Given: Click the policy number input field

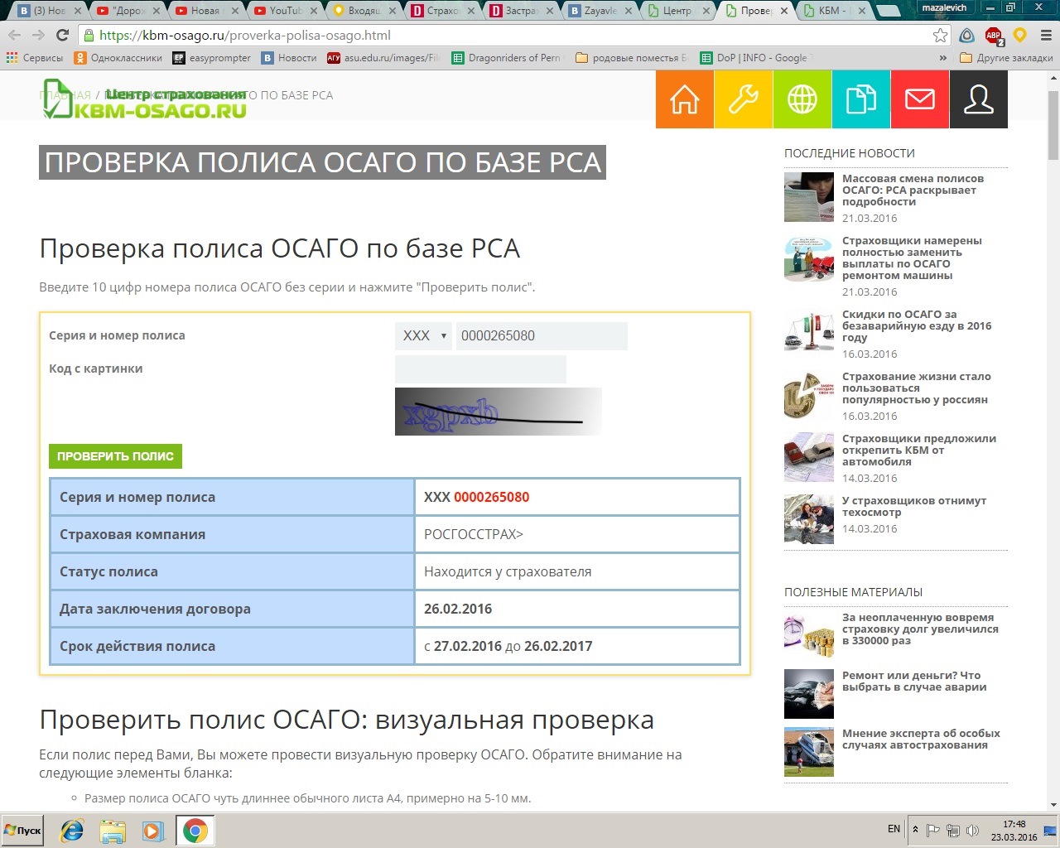Looking at the screenshot, I should pyautogui.click(x=542, y=335).
